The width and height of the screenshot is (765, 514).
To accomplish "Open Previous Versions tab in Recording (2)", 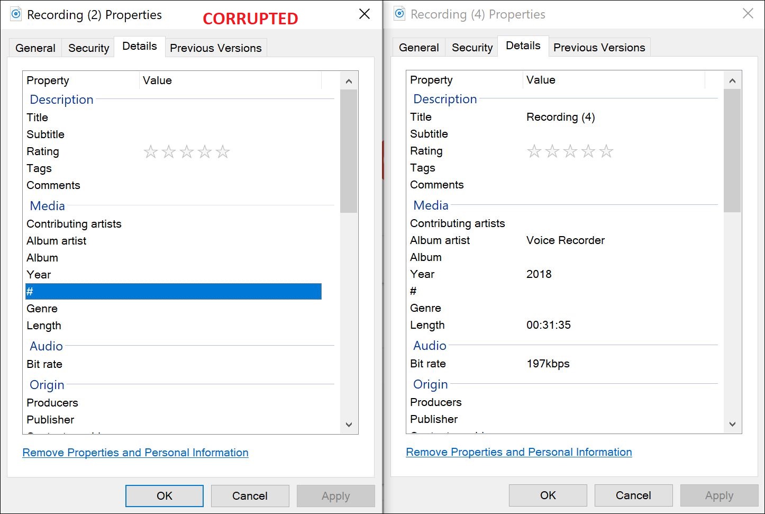I will coord(215,48).
